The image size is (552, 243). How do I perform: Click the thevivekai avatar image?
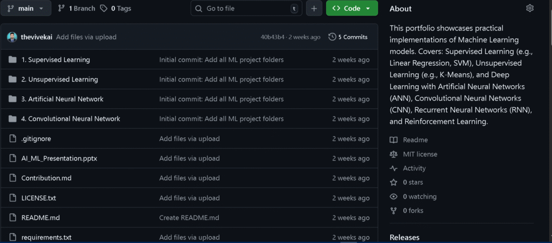click(x=12, y=37)
